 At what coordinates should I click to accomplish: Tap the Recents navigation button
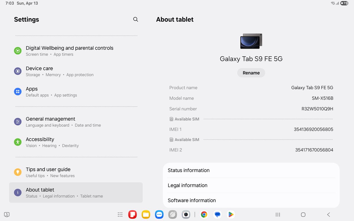[278, 215]
